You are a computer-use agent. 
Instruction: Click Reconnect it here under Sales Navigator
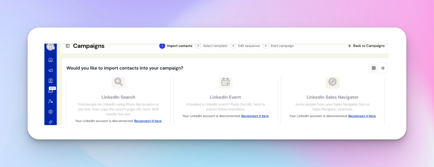362,116
